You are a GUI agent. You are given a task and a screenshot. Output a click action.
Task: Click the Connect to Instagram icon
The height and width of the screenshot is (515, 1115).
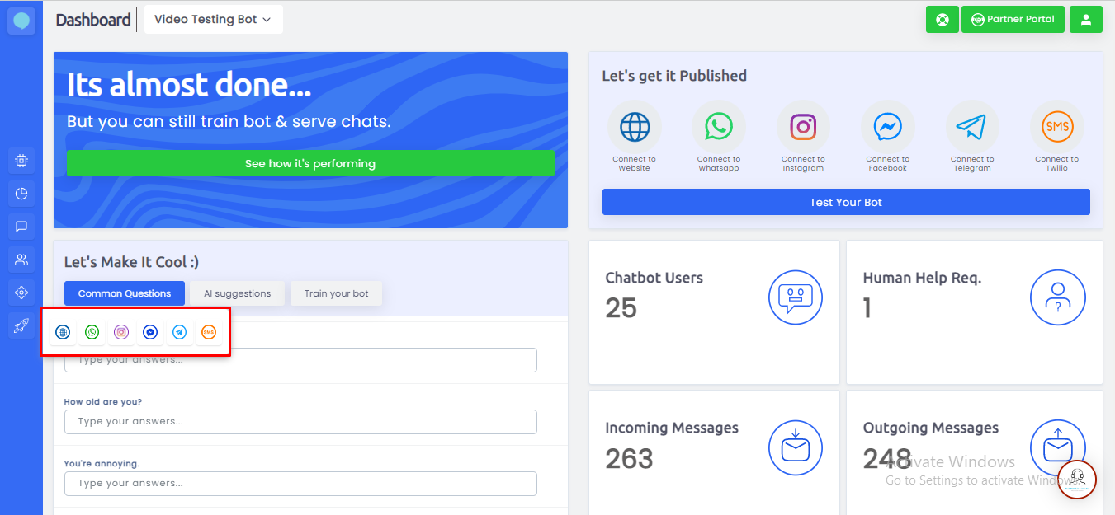click(803, 128)
